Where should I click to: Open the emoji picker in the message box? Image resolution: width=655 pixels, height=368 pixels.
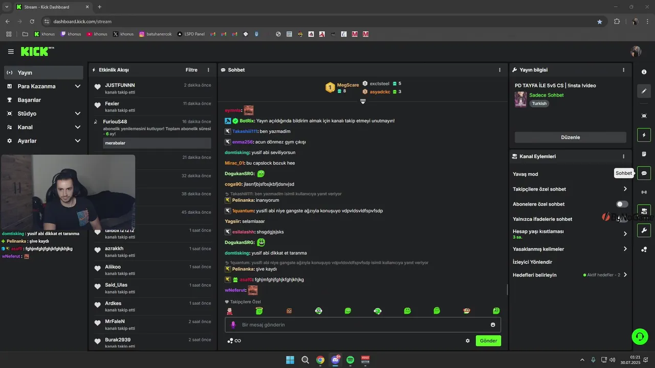pyautogui.click(x=493, y=325)
